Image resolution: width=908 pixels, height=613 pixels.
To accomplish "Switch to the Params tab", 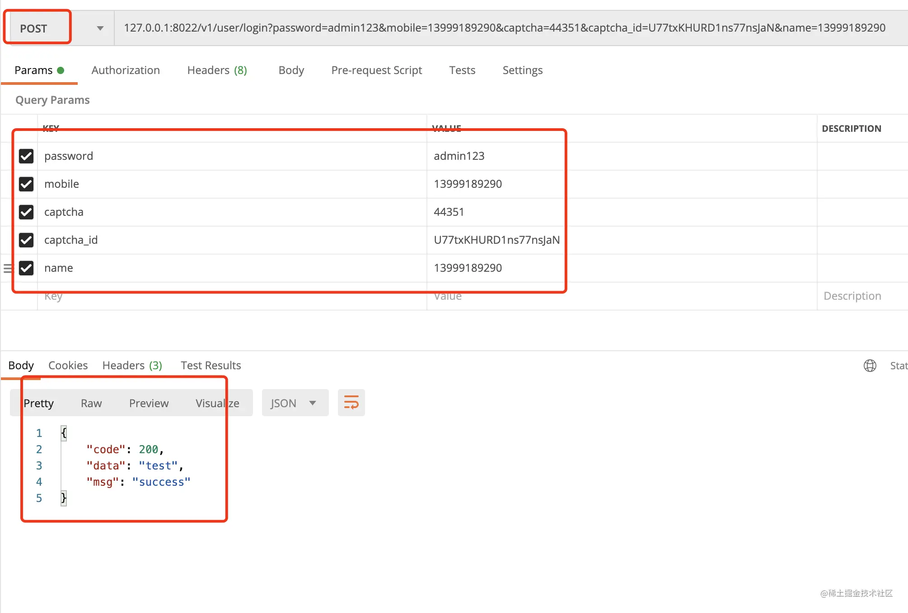I will click(39, 70).
